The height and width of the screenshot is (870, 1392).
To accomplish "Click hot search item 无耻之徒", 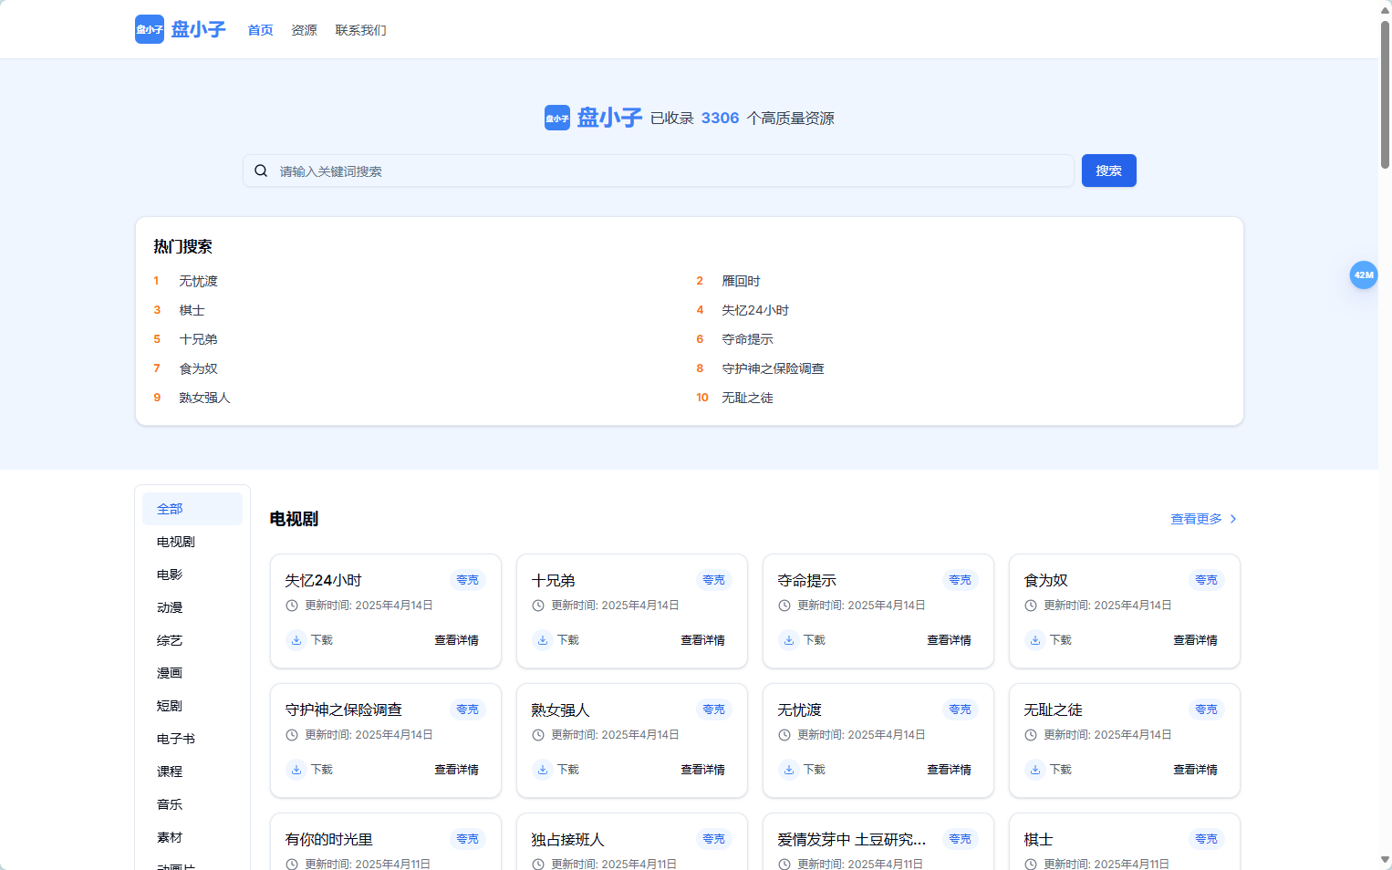I will [747, 398].
